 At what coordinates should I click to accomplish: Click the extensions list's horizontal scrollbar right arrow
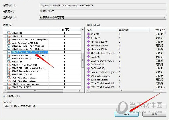coord(161,91)
